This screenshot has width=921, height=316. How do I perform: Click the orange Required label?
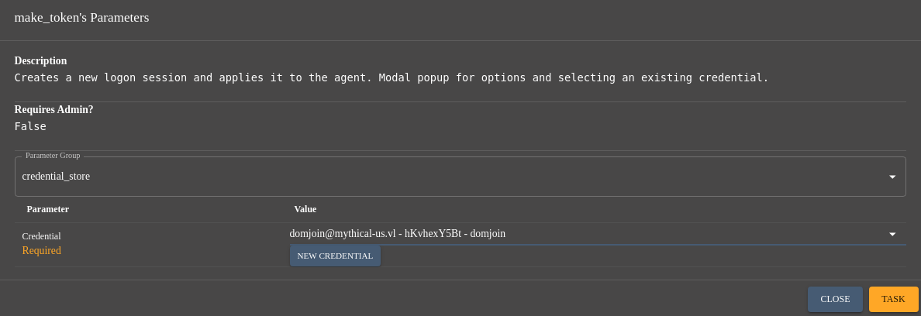[x=41, y=250]
